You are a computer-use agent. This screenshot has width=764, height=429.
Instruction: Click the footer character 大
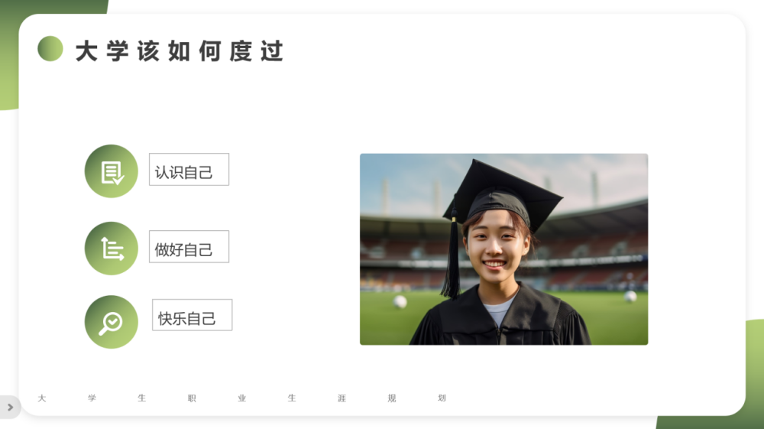click(x=42, y=398)
